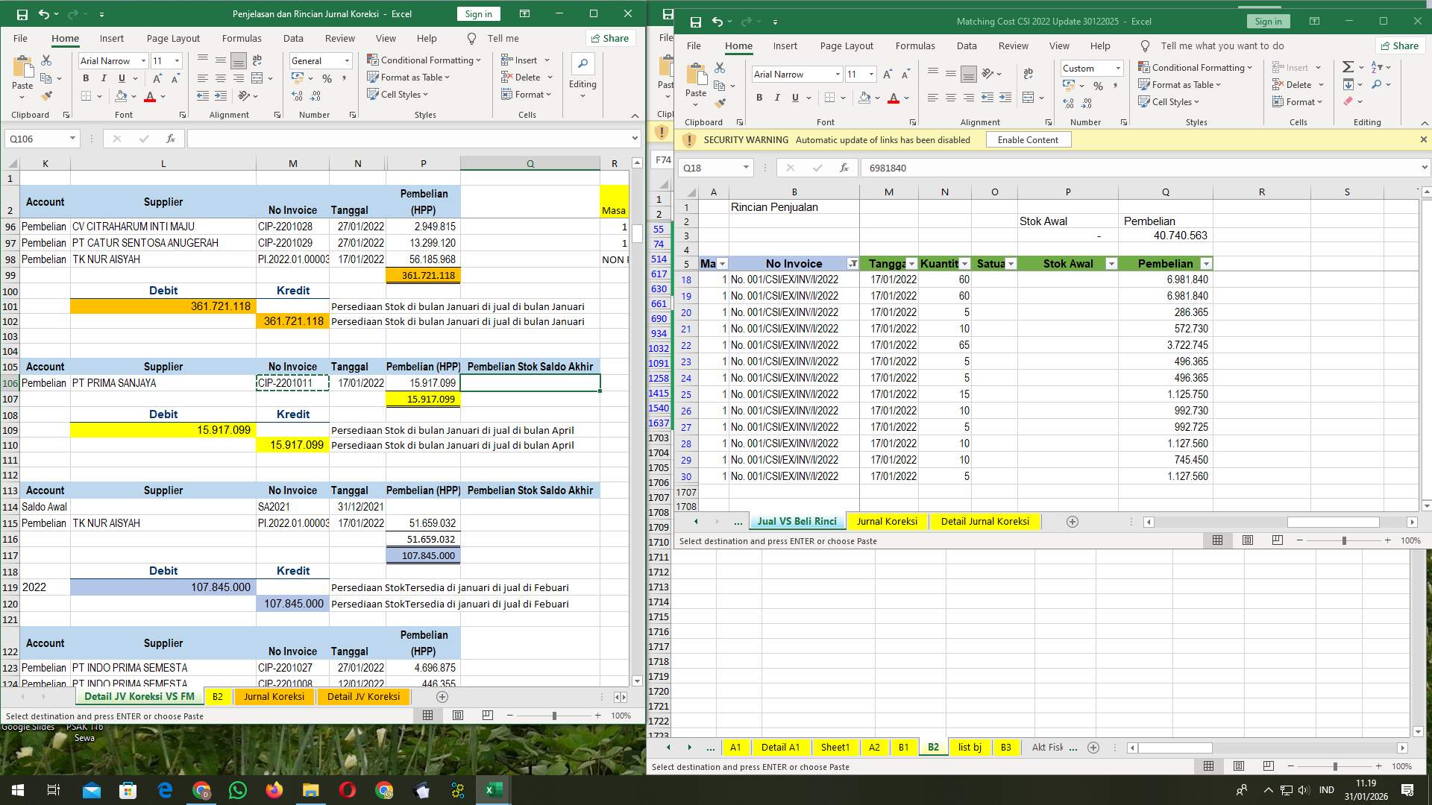Open the Kuantit column filter dropdown
This screenshot has width=1432, height=805.
click(x=964, y=264)
